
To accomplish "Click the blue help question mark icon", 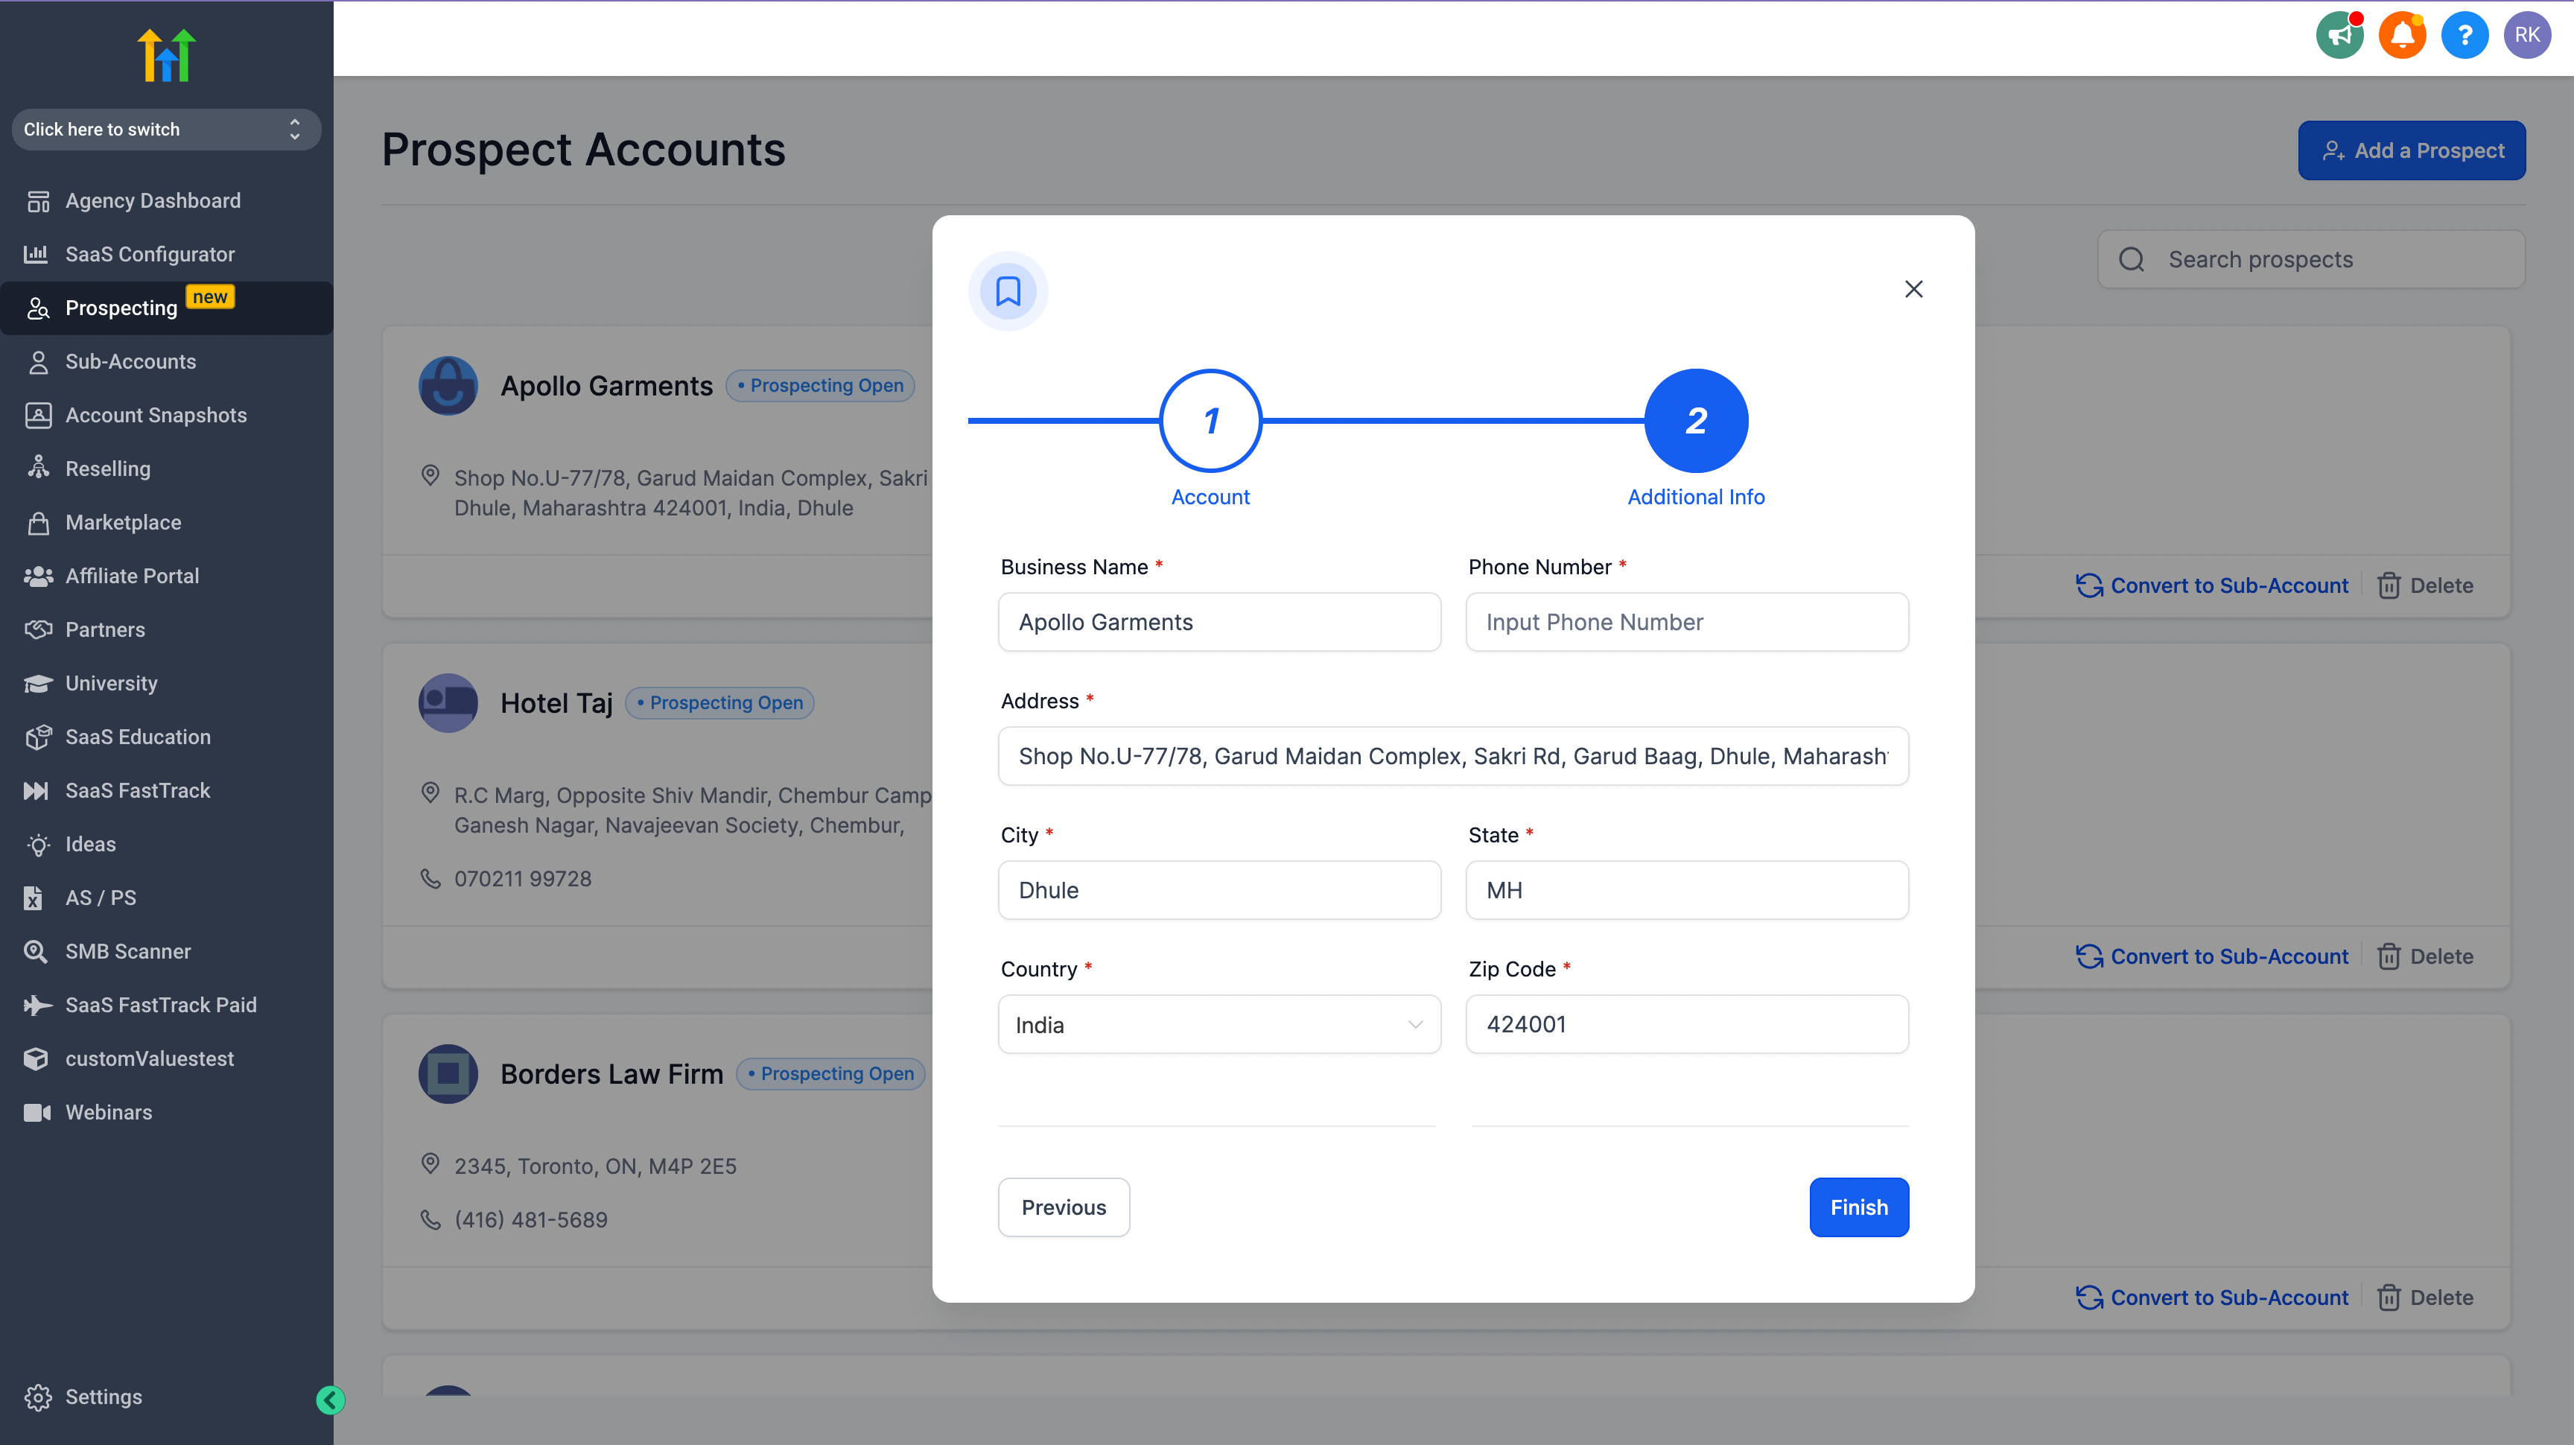I will pyautogui.click(x=2464, y=36).
